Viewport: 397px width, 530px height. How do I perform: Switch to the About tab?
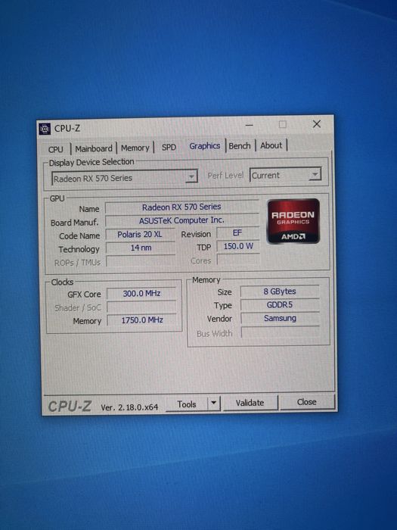point(271,145)
